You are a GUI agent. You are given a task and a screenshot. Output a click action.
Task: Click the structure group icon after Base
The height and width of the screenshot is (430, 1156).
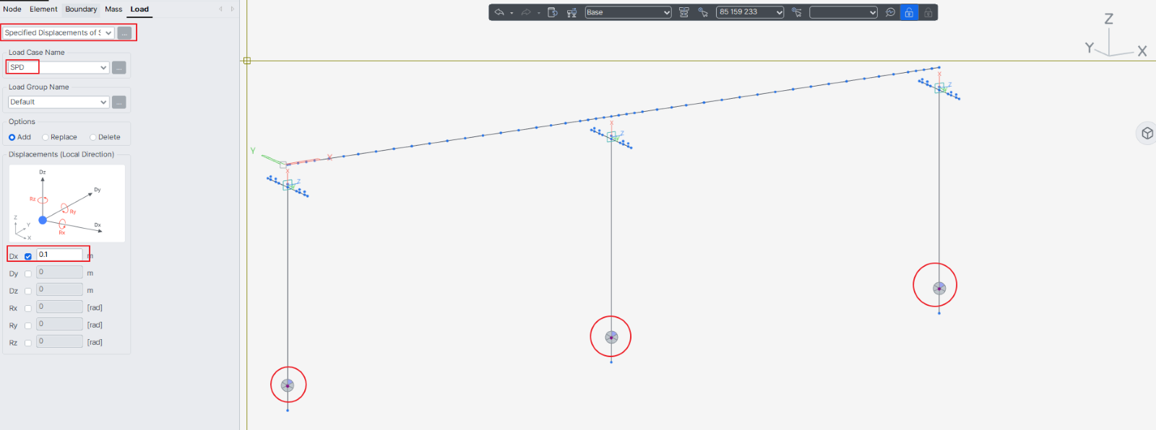(x=683, y=12)
